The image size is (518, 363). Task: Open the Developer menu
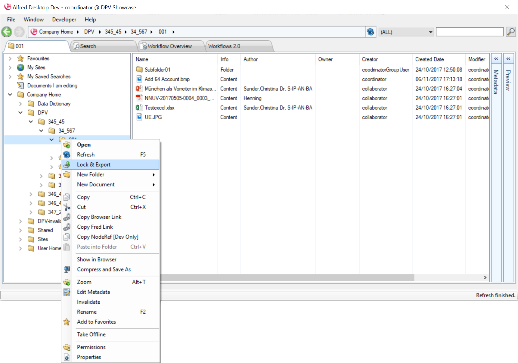64,20
